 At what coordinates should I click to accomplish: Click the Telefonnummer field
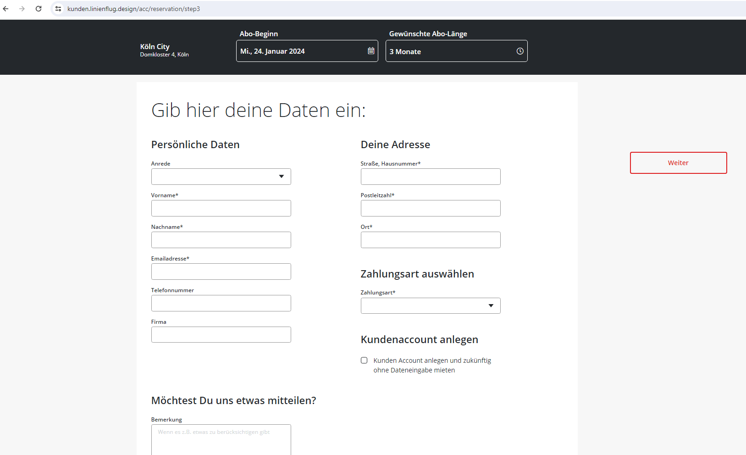tap(221, 303)
